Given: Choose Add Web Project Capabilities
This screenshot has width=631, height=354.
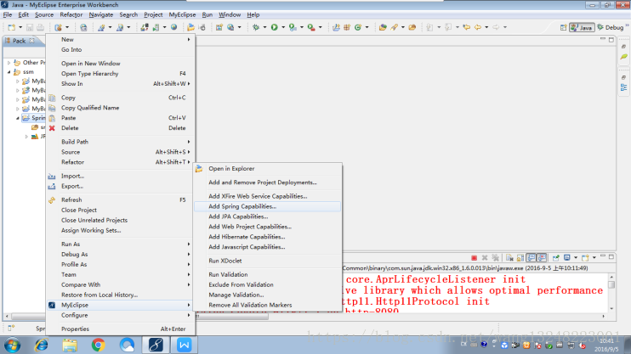Looking at the screenshot, I should click(x=267, y=227).
